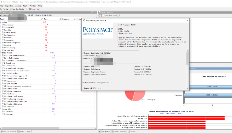
Task: Click File column filter icon
Action: click(60, 19)
